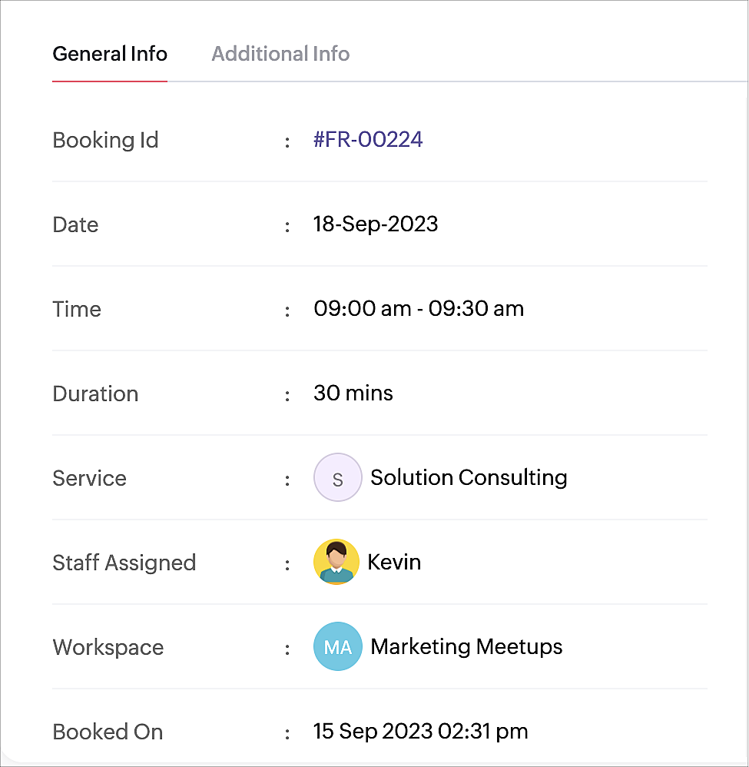Select the General Info tab
The height and width of the screenshot is (767, 749).
110,54
